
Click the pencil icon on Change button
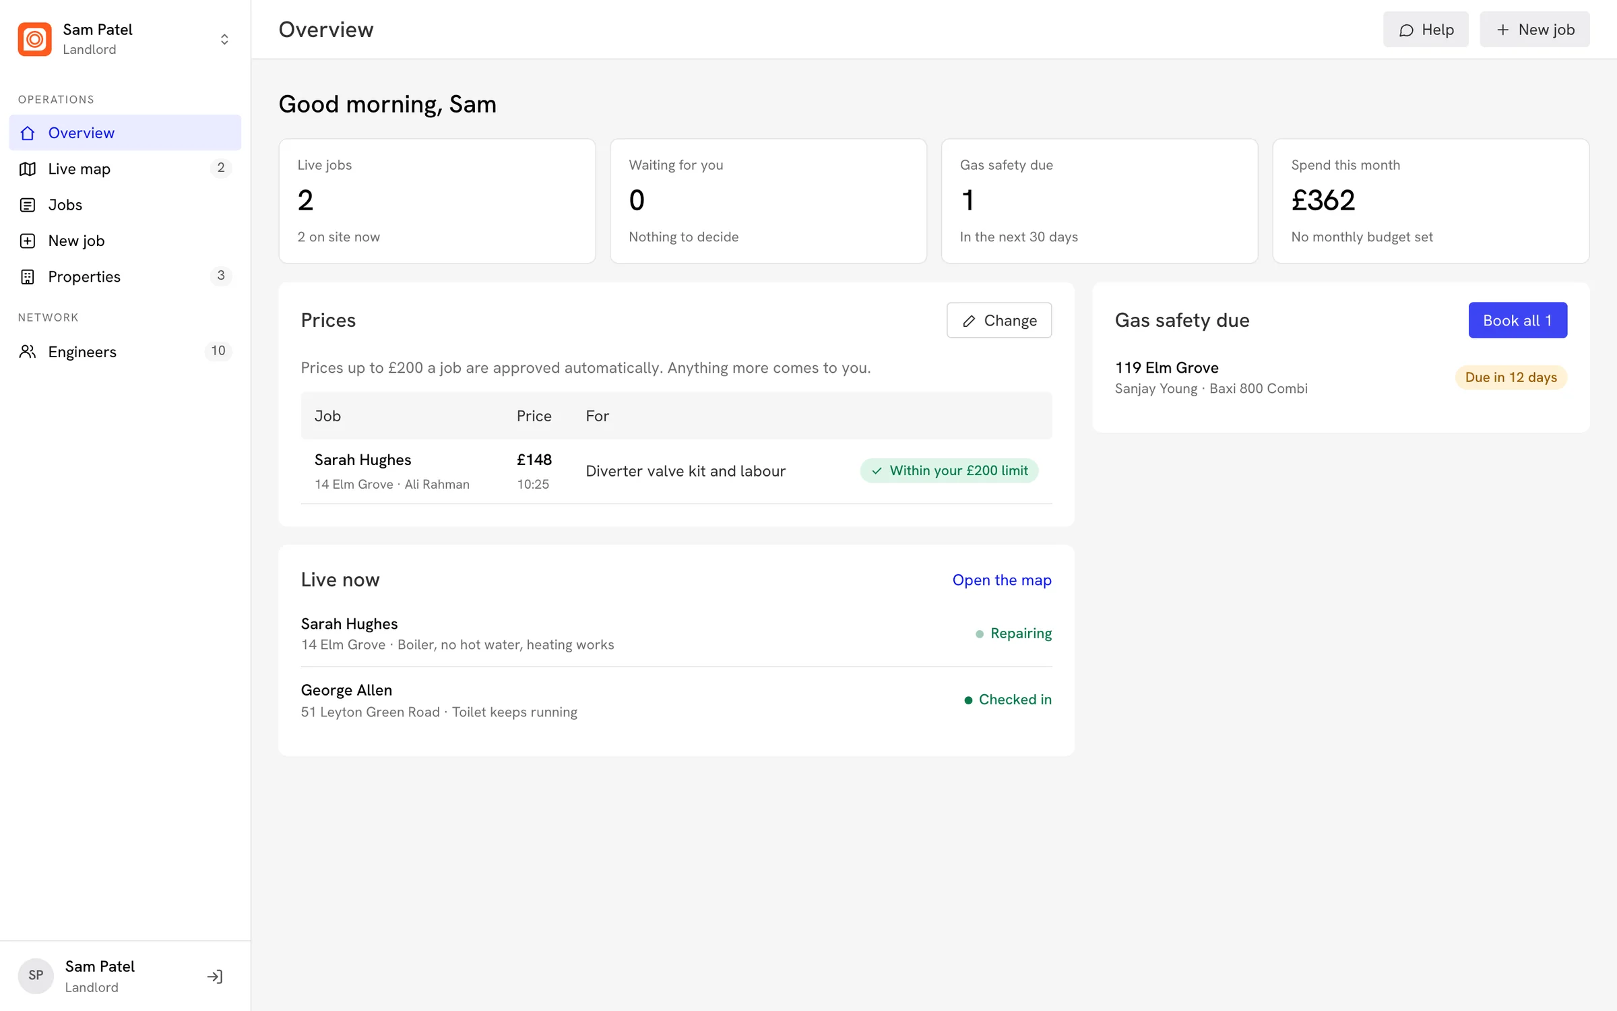(969, 321)
